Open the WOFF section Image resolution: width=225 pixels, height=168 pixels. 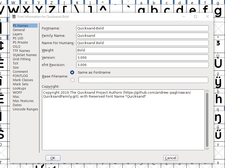(x=17, y=92)
